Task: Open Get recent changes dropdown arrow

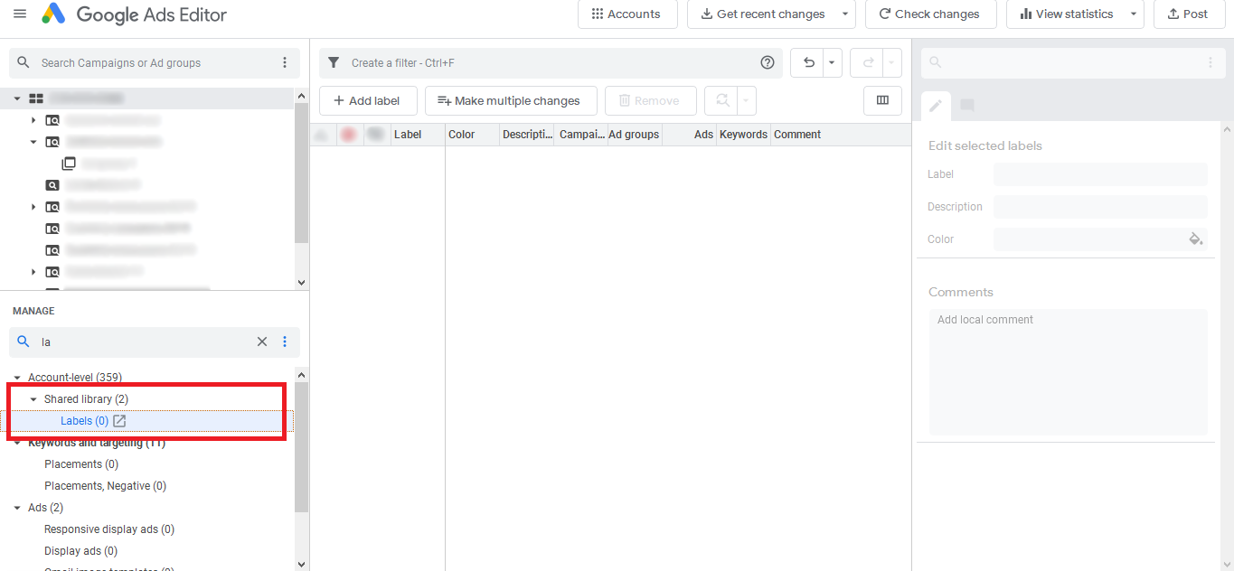Action: [845, 14]
